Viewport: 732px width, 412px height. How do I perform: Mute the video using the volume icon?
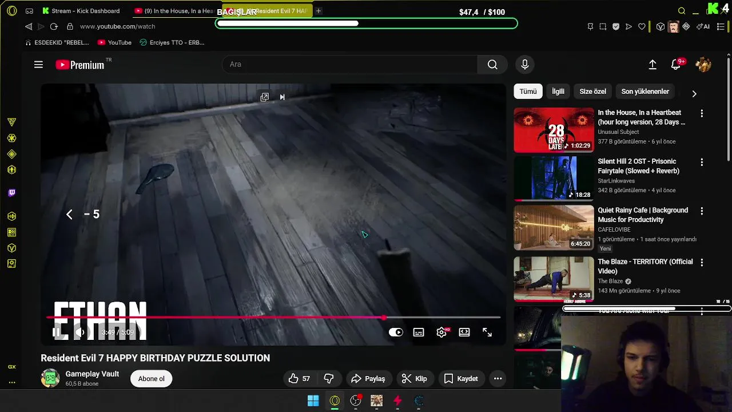[x=80, y=332]
